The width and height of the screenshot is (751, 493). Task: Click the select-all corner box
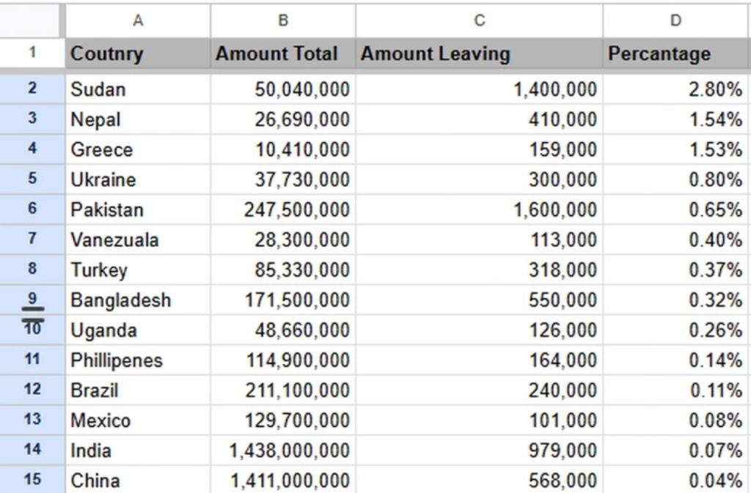tap(32, 20)
